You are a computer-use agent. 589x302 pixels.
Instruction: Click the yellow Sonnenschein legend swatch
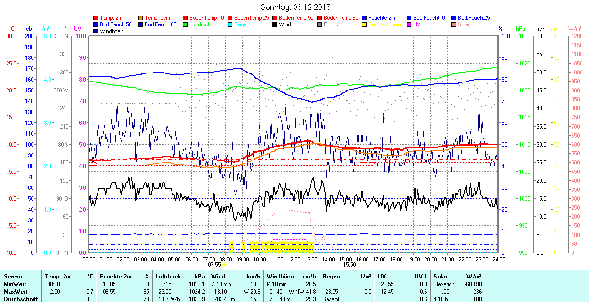click(x=365, y=24)
